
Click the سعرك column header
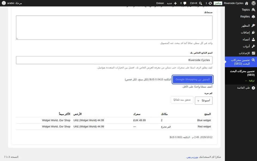click(137, 114)
